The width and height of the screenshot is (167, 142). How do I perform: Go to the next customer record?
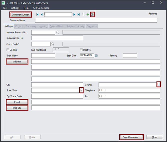click(74, 15)
